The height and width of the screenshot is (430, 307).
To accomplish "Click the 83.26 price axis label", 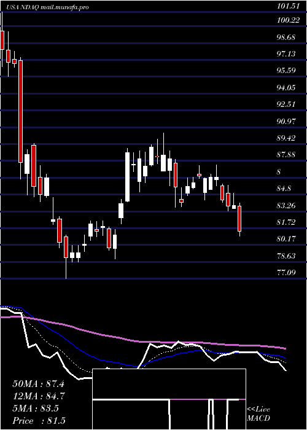I will (286, 205).
